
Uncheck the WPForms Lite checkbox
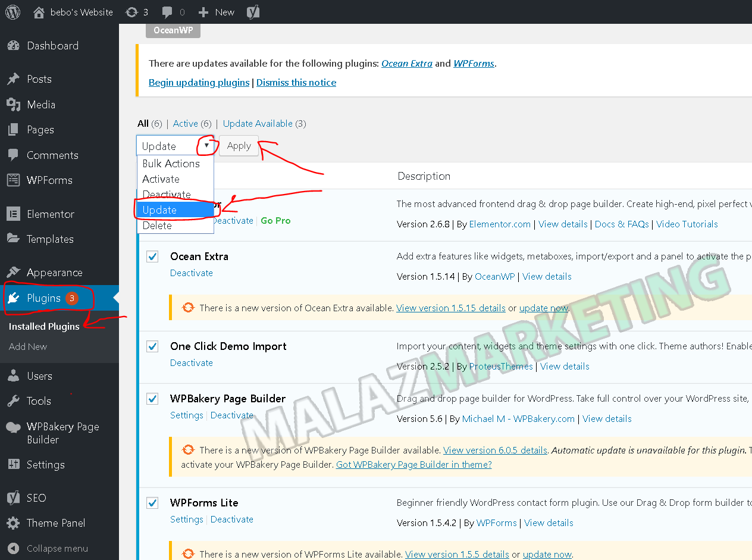click(153, 503)
